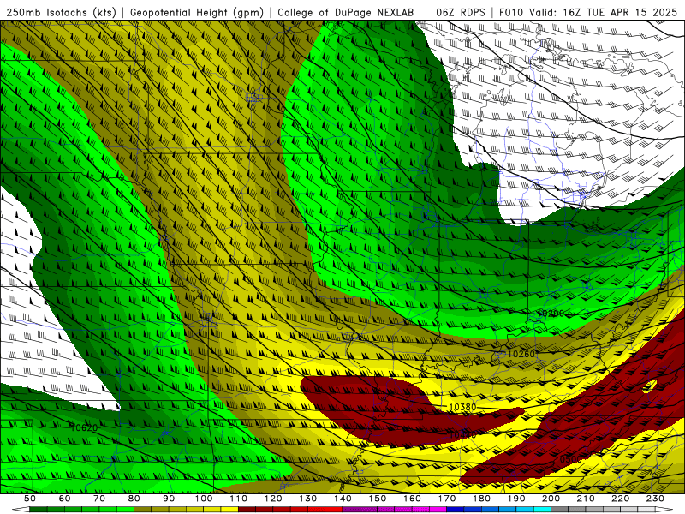Click the 'Geopotential Height (gpm)' title text
Screen dimensions: 685x514
pos(197,13)
